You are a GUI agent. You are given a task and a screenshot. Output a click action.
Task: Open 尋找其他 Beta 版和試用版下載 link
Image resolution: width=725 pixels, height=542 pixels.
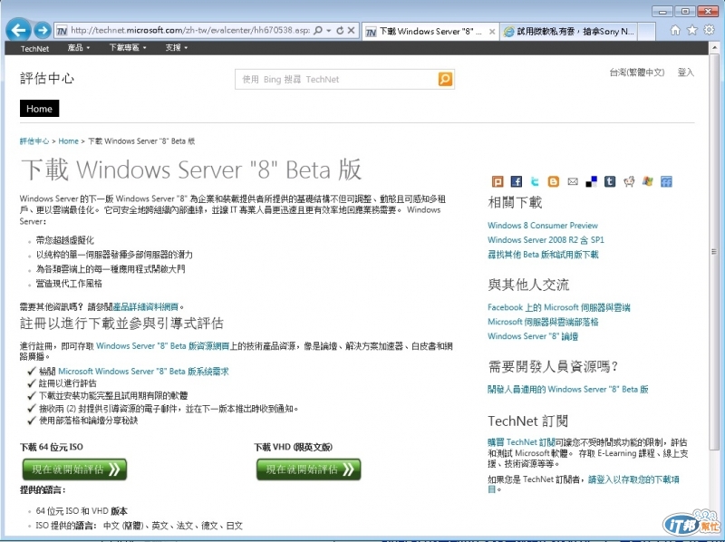[543, 255]
